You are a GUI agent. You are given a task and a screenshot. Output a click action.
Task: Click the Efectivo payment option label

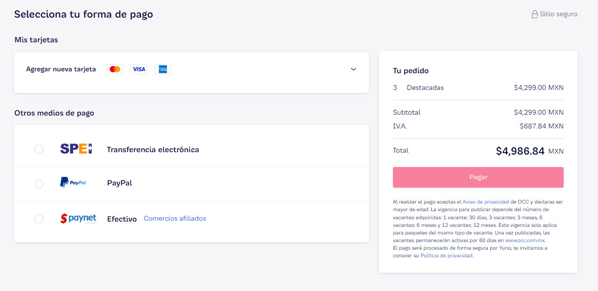point(122,219)
